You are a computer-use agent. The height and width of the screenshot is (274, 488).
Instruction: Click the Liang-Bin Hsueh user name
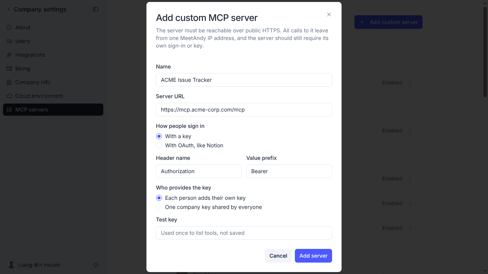tap(39, 265)
